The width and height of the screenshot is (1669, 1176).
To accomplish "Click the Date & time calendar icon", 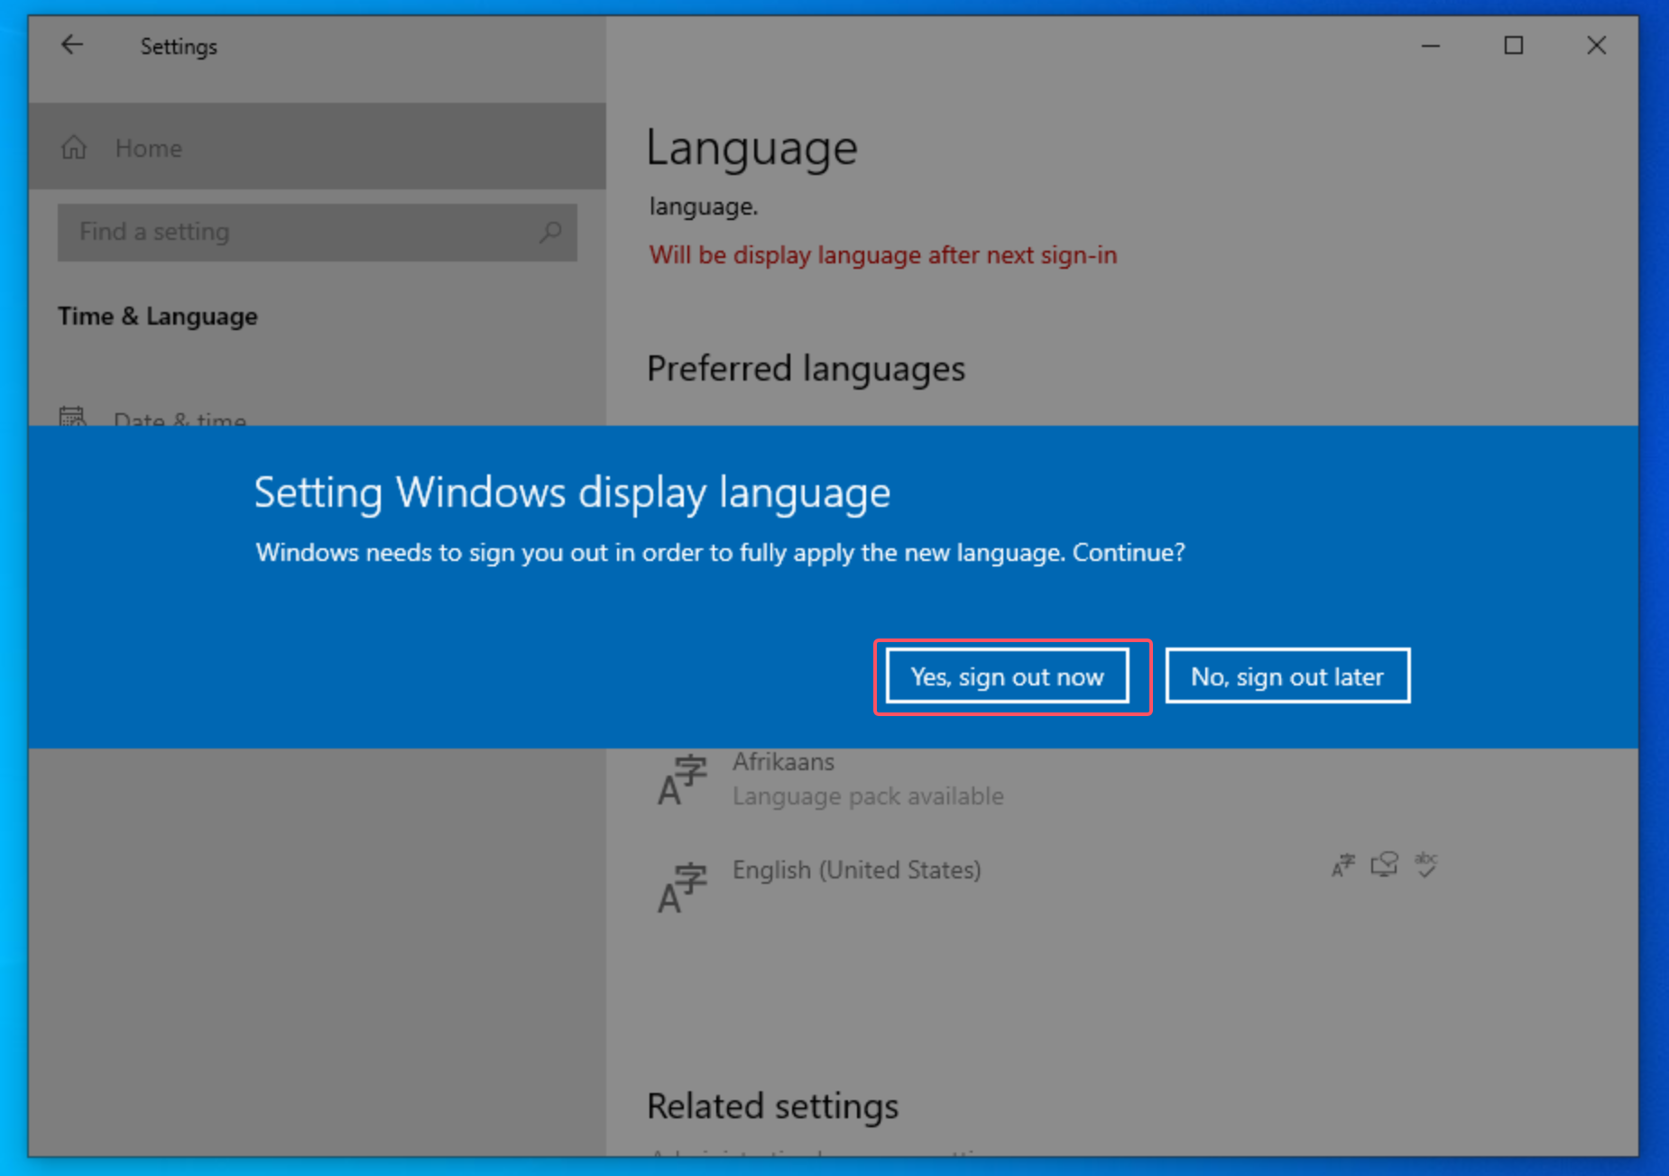I will click(72, 418).
